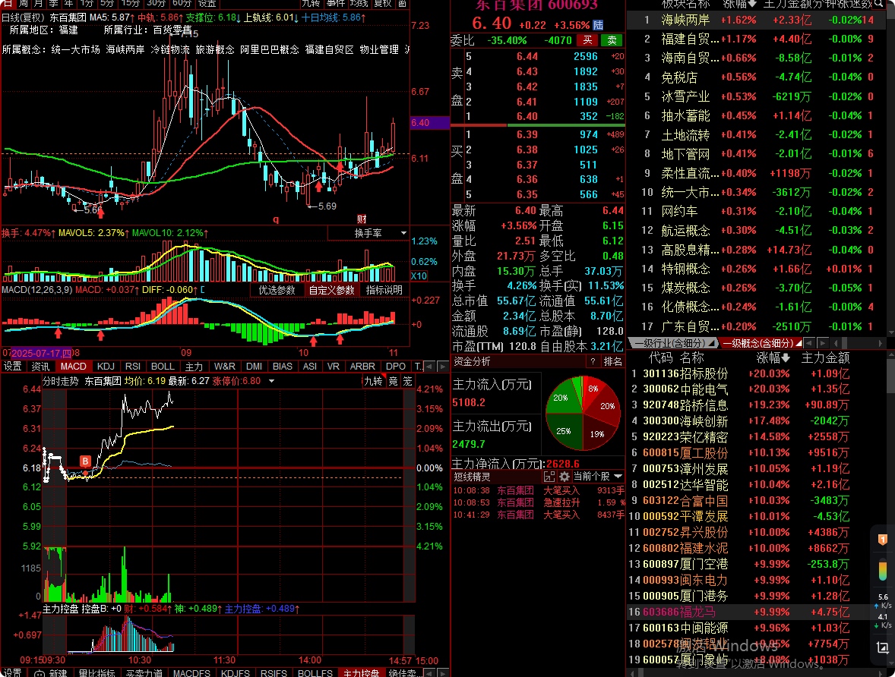Select the 量比指标 bottom tab
The width and height of the screenshot is (895, 677).
tap(96, 673)
